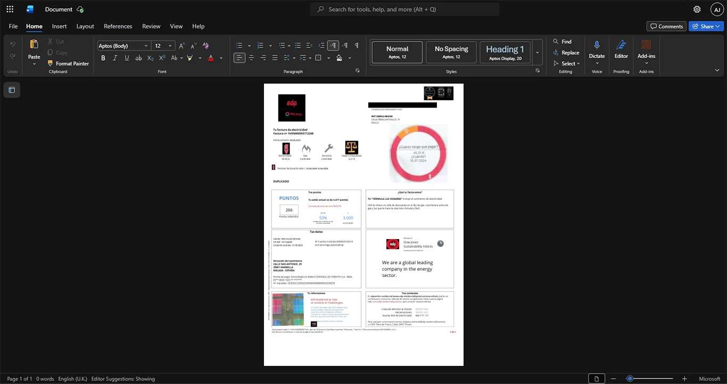Apply the Heading 1 style

505,52
